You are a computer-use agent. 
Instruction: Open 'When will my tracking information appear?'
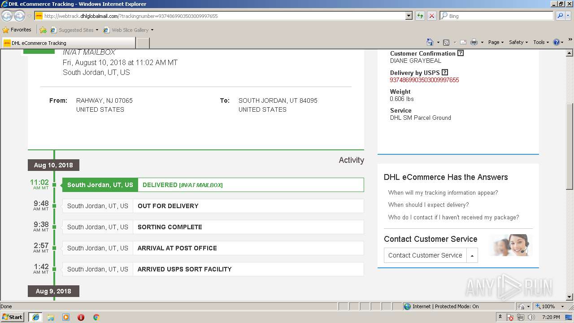pos(443,192)
